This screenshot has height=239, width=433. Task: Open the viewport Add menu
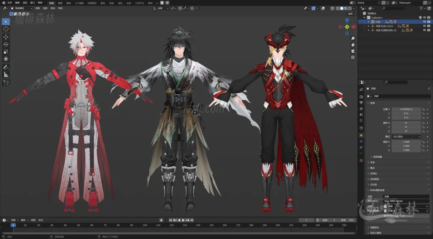click(x=53, y=8)
